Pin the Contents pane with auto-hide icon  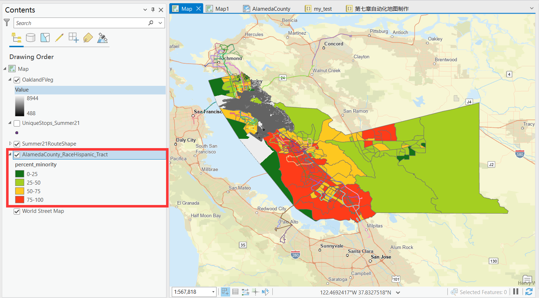pos(153,10)
